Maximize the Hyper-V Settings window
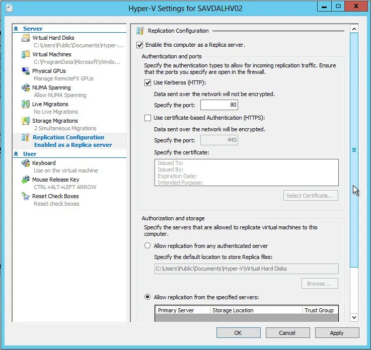371x350 pixels. click(x=338, y=7)
